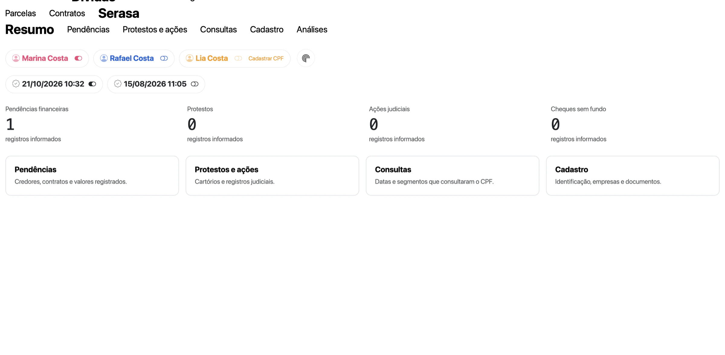Click 'Identificação, empresas e documentos.' text

coord(608,182)
